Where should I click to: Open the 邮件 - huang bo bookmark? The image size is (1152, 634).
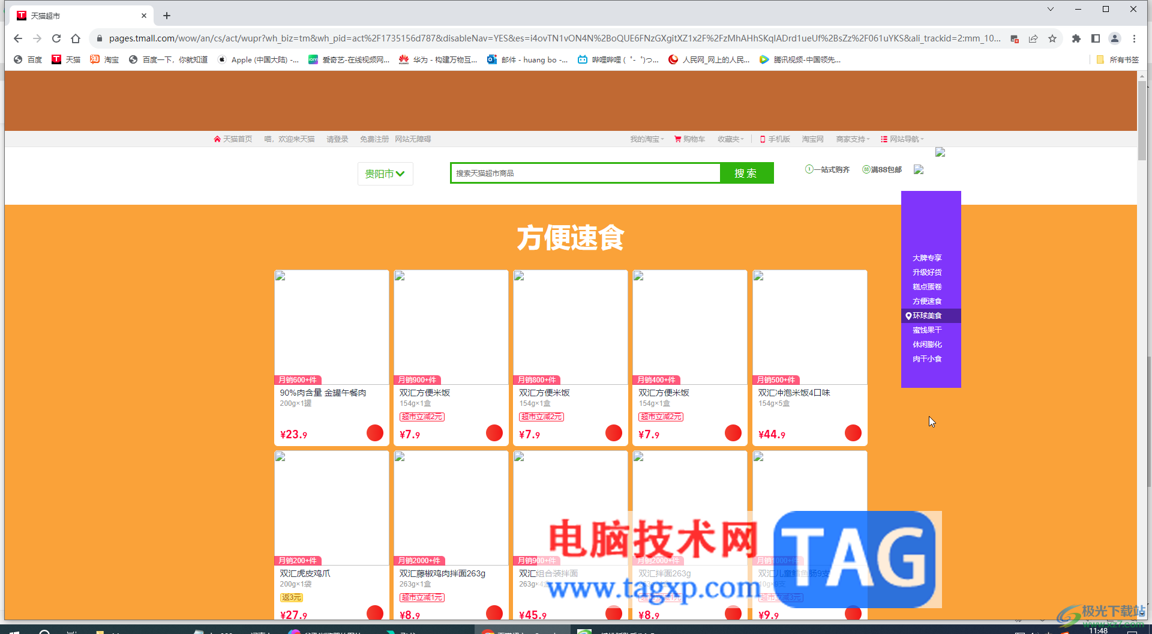click(528, 59)
